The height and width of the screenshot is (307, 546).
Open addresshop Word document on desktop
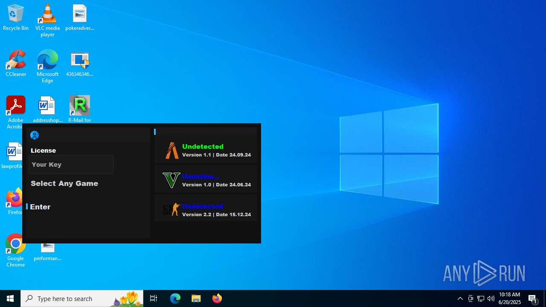(x=47, y=110)
